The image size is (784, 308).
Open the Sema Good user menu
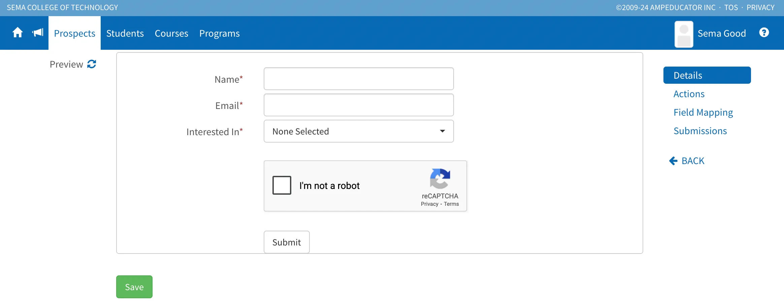[722, 33]
